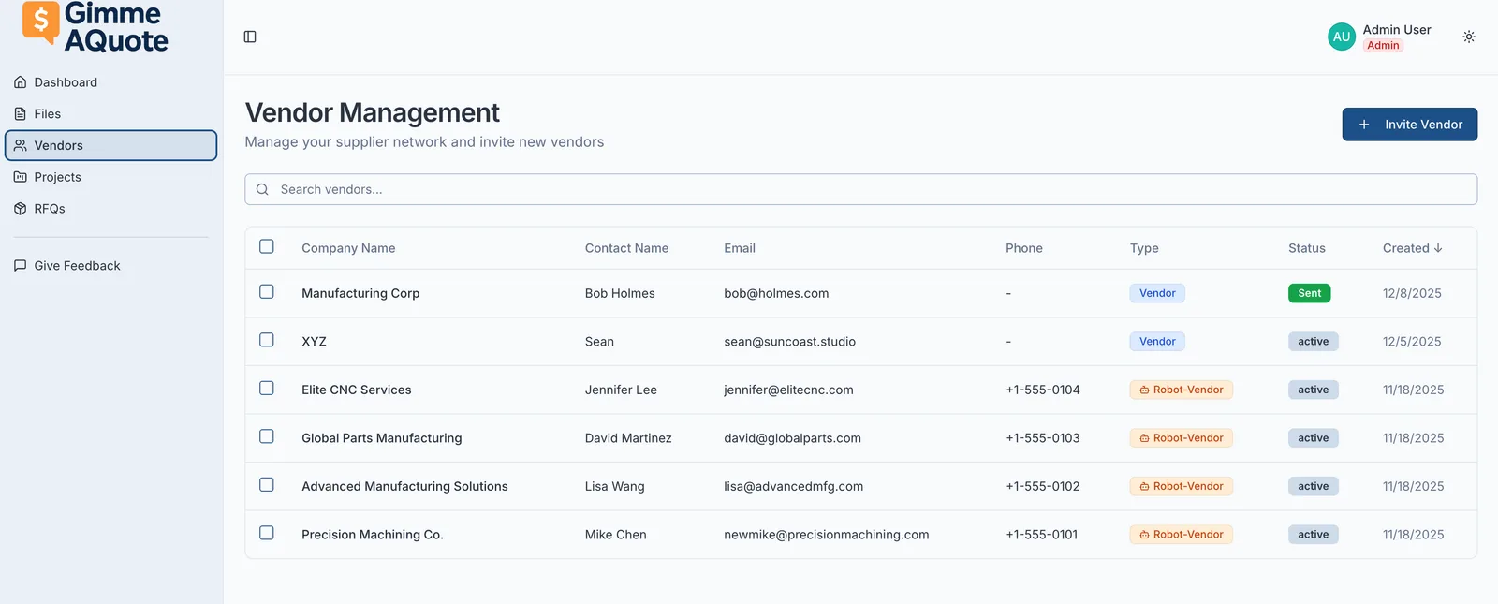Check the XYZ vendor checkbox
The width and height of the screenshot is (1498, 604).
(x=267, y=340)
